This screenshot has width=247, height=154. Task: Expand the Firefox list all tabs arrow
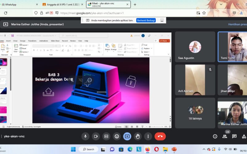click(x=221, y=4)
